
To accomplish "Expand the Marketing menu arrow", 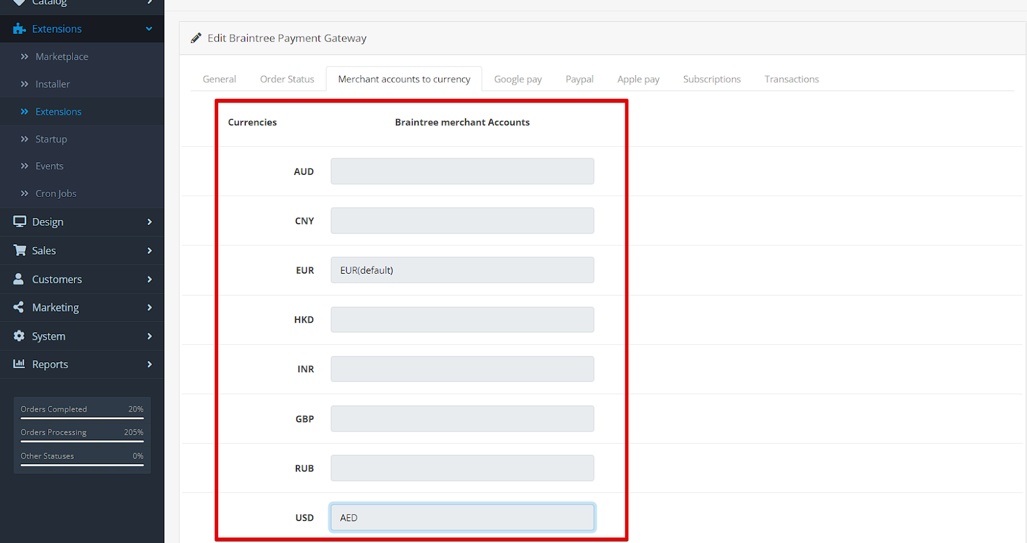I will click(x=150, y=308).
